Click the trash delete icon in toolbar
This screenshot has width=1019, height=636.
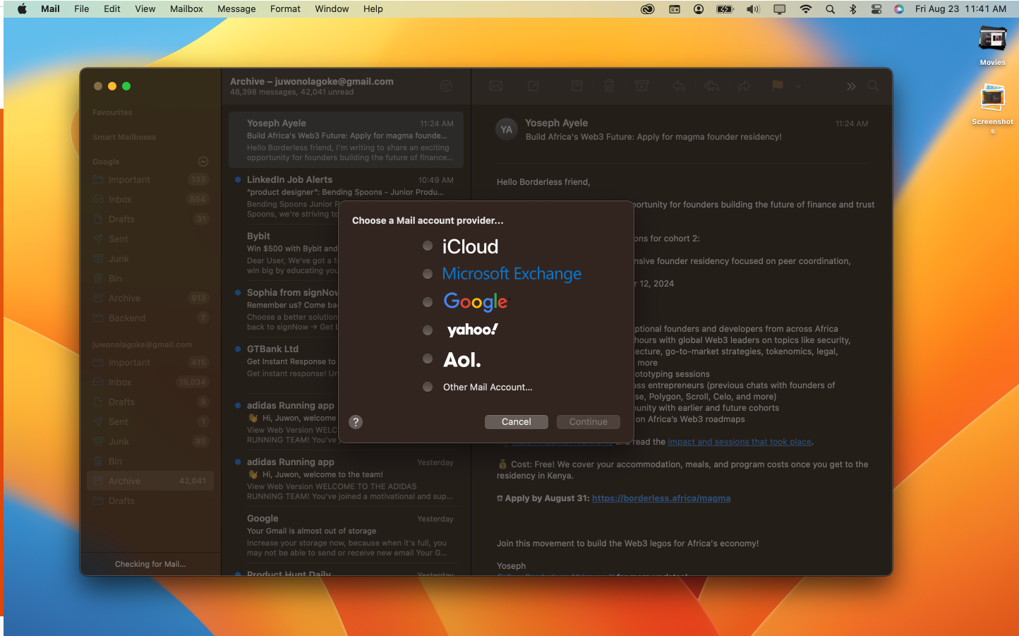coord(609,86)
